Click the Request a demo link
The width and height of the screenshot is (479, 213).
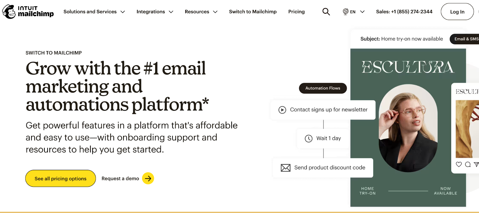click(120, 178)
